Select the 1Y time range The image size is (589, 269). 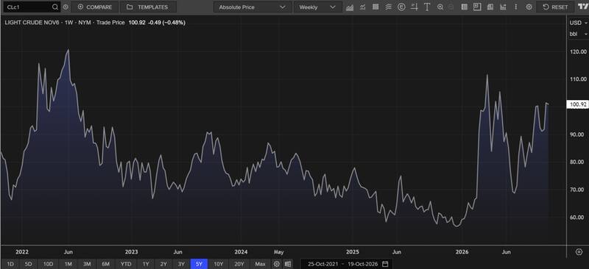point(145,264)
